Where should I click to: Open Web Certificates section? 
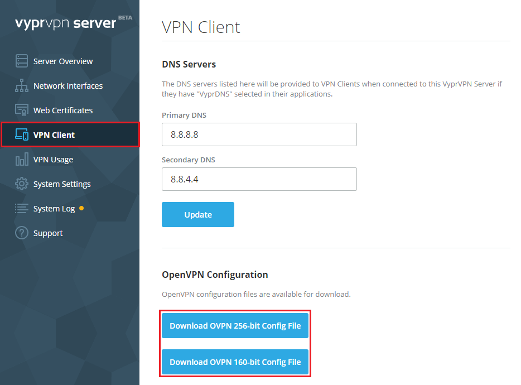[63, 110]
